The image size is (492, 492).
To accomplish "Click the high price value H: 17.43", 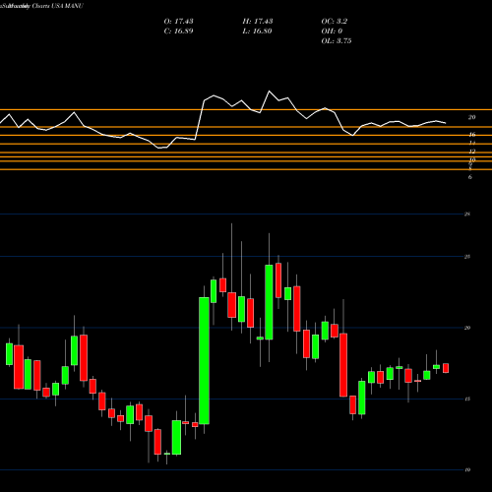I will [x=258, y=22].
